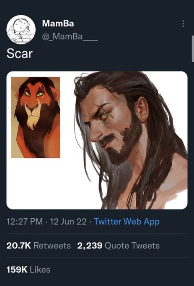Open MamBa's profile avatar picture
Screen dimensions: 194x286
[x=21, y=29]
